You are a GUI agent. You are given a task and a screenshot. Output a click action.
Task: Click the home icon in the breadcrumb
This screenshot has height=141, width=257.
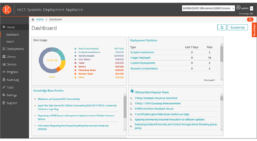[33, 20]
